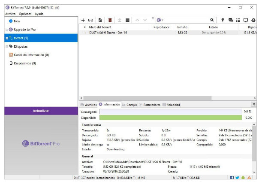
Task: Open the Ayuda menu
Action: tap(39, 14)
